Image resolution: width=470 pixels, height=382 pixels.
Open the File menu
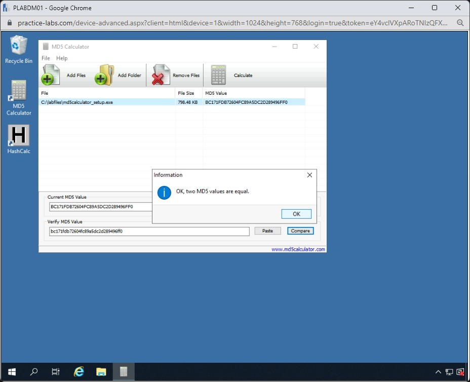coord(46,58)
